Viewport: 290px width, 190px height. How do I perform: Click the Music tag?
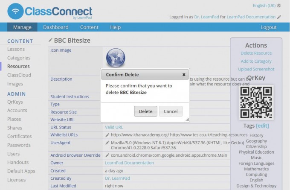coord(256,158)
